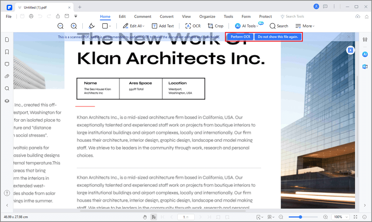Click the print icon in the top bar
Viewport: 372px width, 222px height.
tap(31, 16)
